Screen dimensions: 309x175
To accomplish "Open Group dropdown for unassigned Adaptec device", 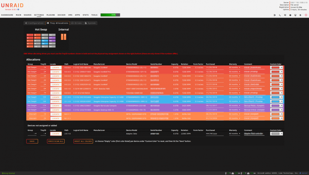I will pyautogui.click(x=32, y=134).
